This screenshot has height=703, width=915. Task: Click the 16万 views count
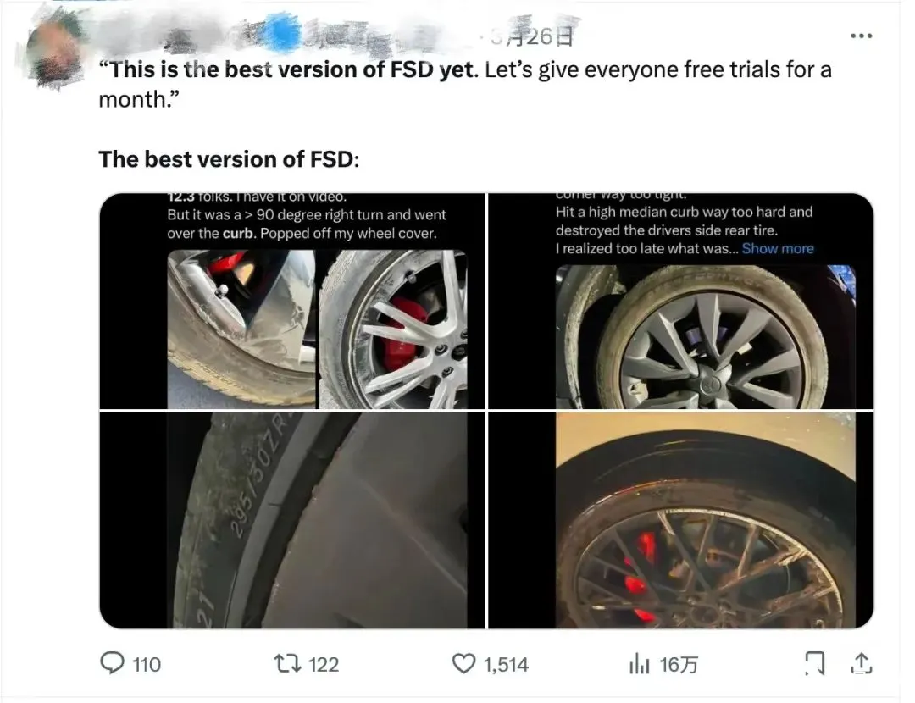point(679,665)
